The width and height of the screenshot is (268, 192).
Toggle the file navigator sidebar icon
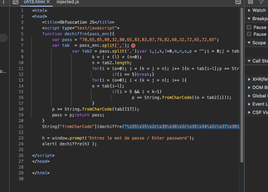click(15, 2)
